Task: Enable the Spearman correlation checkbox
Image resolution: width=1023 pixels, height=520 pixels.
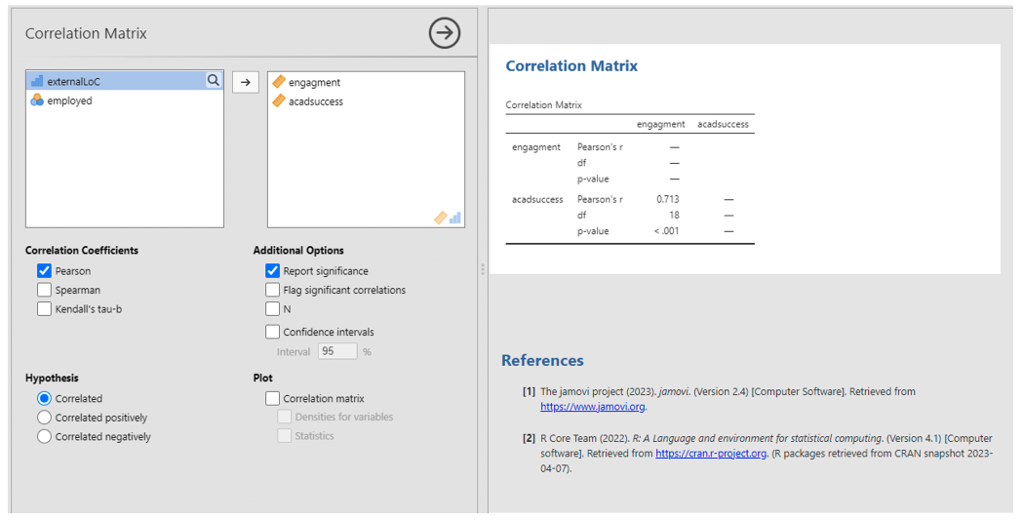Action: click(x=44, y=290)
